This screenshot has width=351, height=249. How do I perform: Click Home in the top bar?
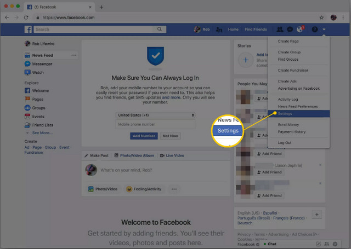click(233, 30)
